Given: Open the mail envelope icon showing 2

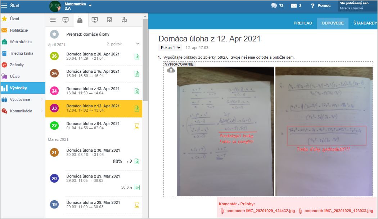Looking at the screenshot, I should click(x=294, y=5).
